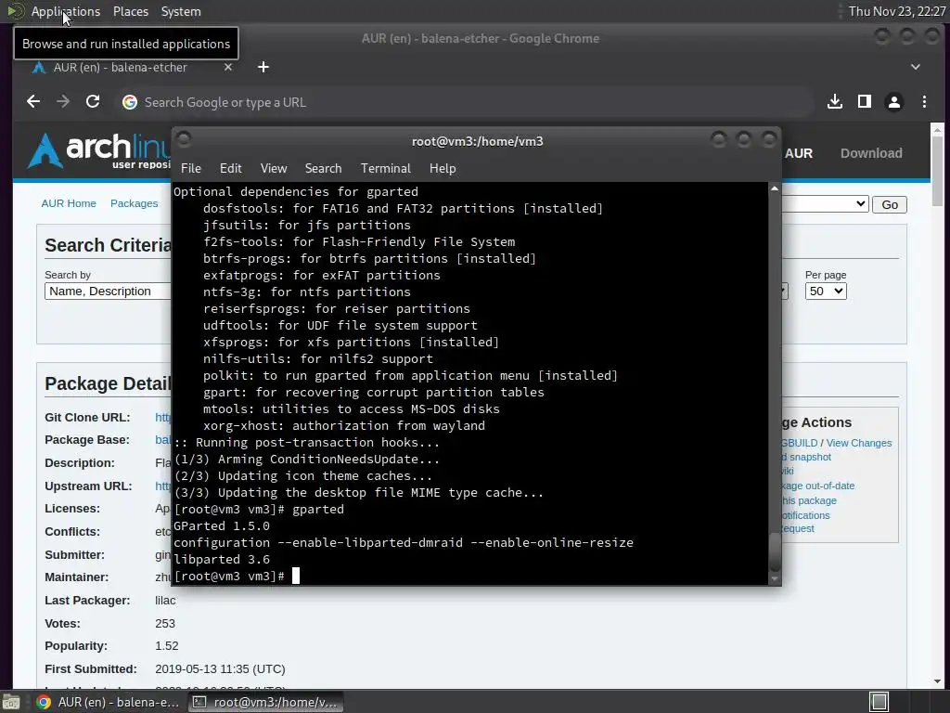Reload the page in Chrome
Viewport: 950px width, 713px height.
coord(93,102)
